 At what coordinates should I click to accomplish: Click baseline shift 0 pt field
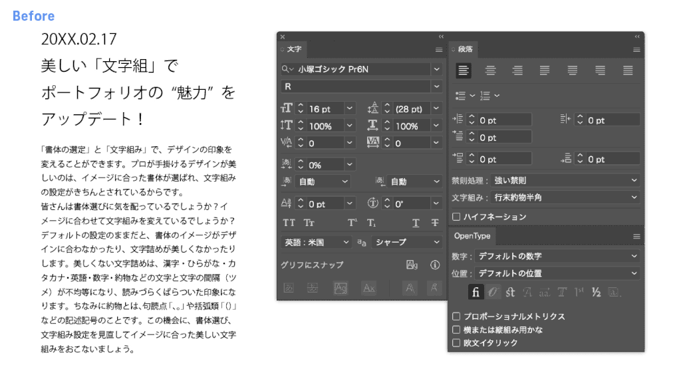click(326, 204)
